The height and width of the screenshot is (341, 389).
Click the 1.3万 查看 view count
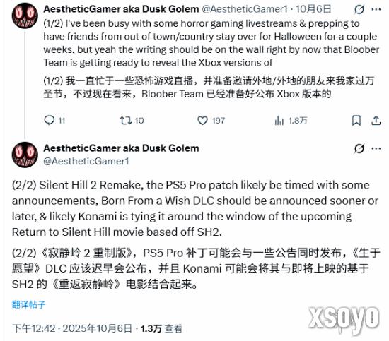(161, 328)
